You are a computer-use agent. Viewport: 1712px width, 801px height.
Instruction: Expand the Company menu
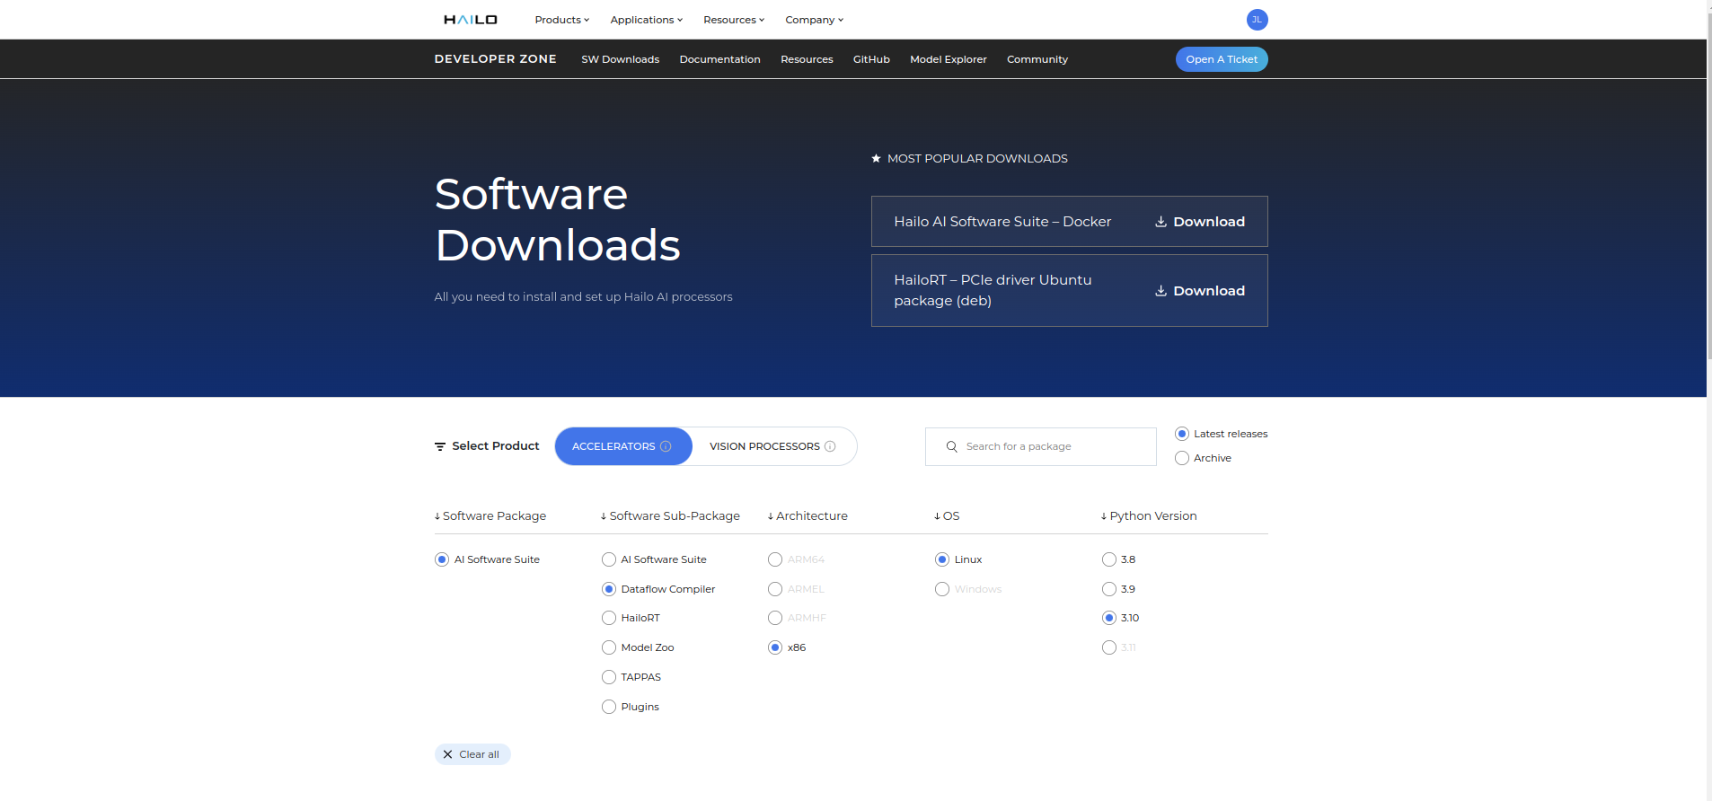click(815, 20)
